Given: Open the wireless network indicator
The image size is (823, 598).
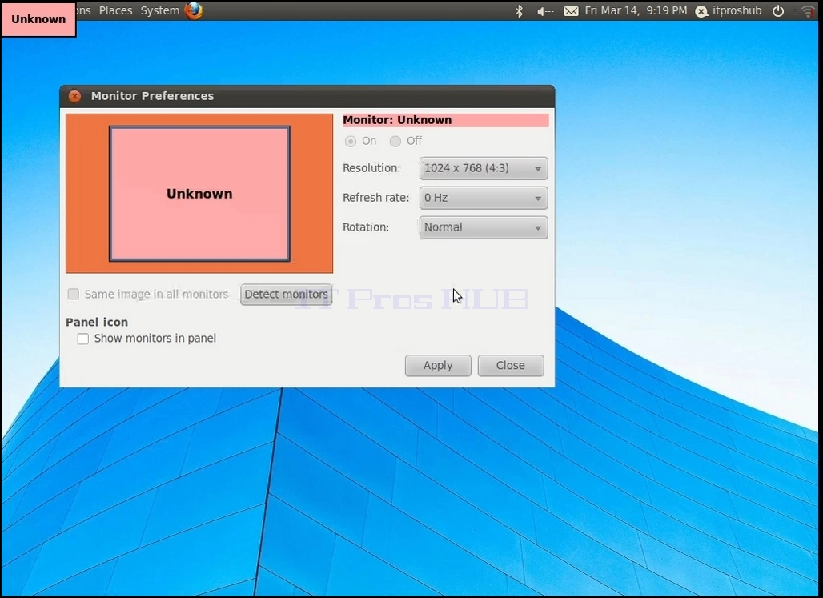Looking at the screenshot, I should click(x=809, y=11).
